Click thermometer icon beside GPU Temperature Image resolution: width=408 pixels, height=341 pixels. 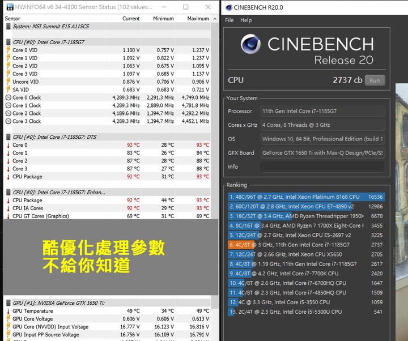point(8,311)
